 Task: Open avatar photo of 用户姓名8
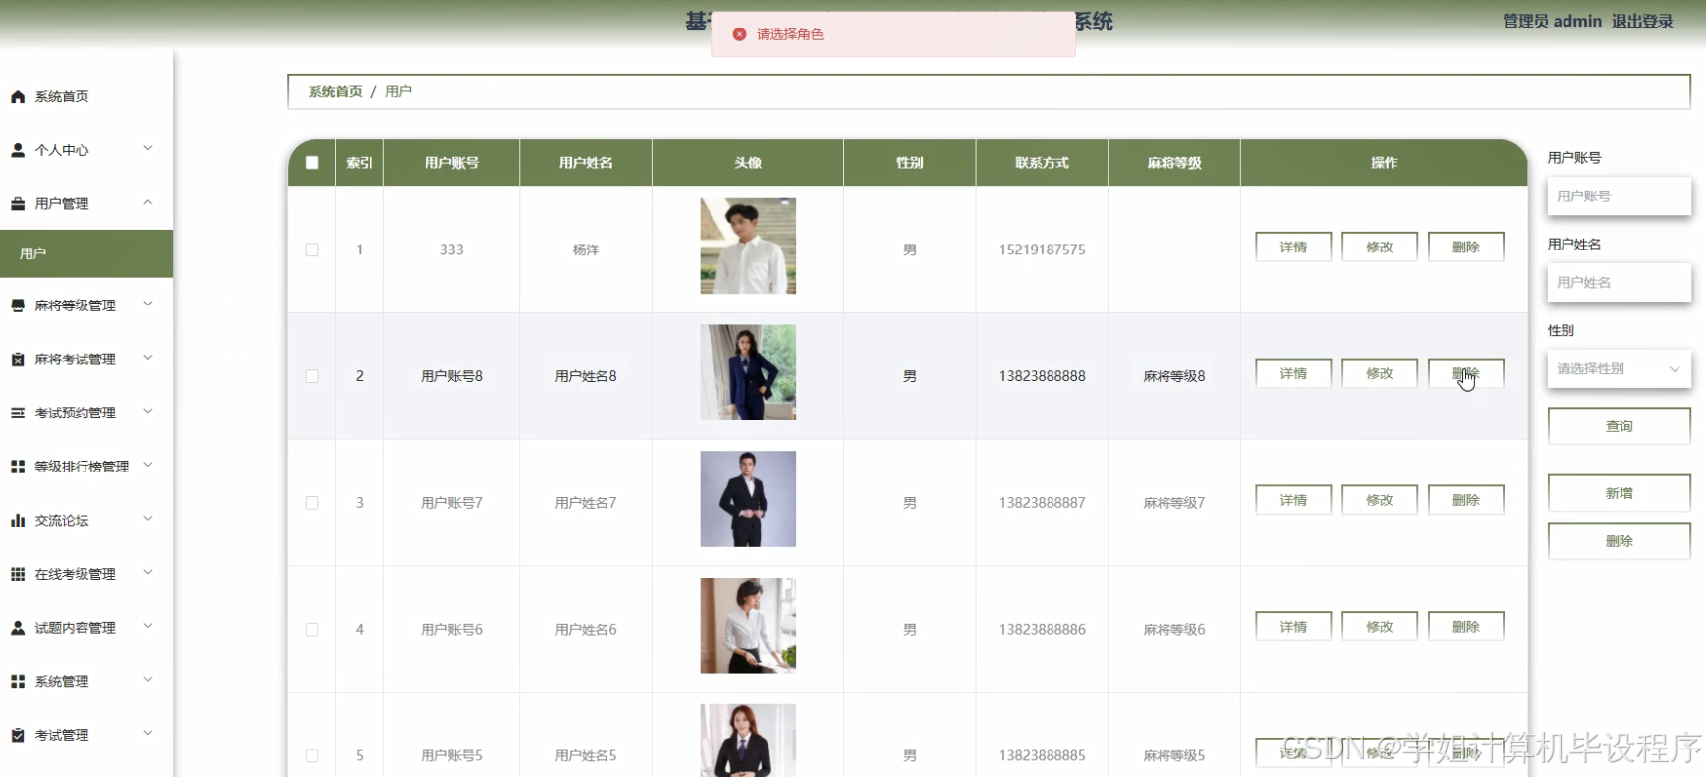click(748, 372)
